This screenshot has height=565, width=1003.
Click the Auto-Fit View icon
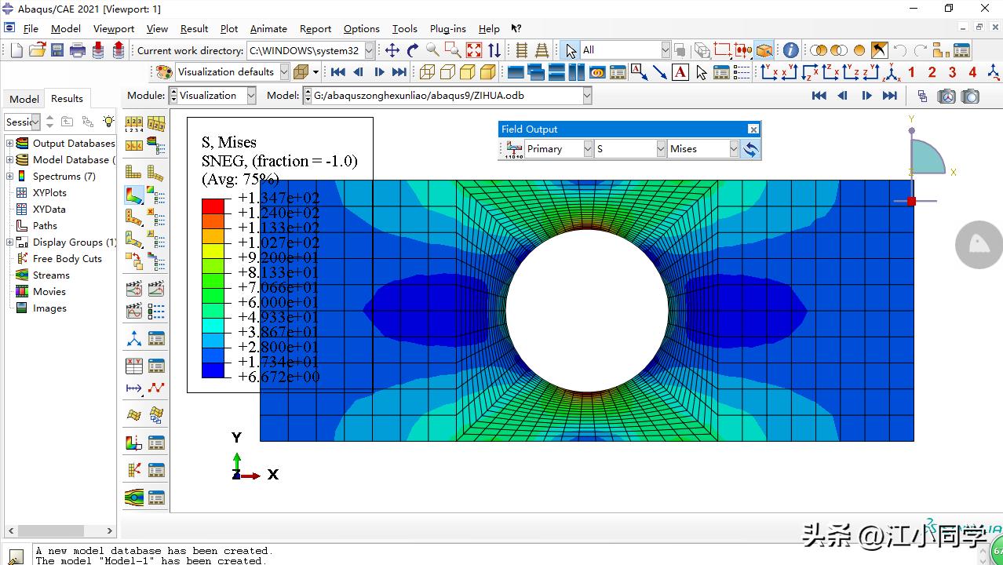point(474,50)
